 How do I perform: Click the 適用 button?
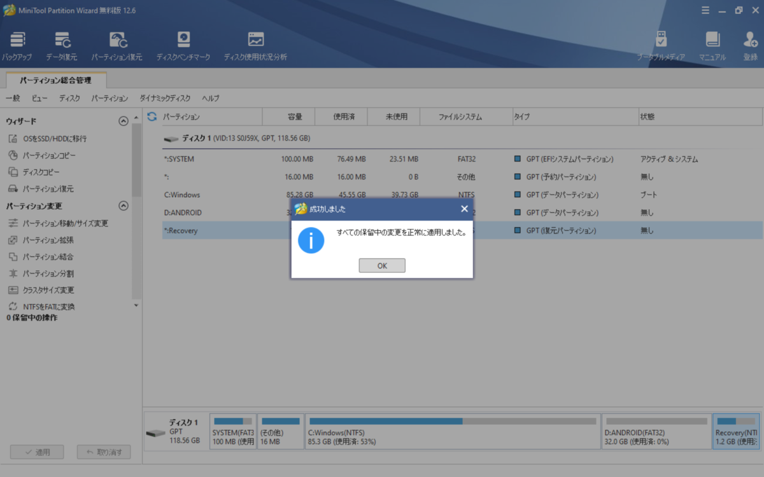[x=36, y=452]
